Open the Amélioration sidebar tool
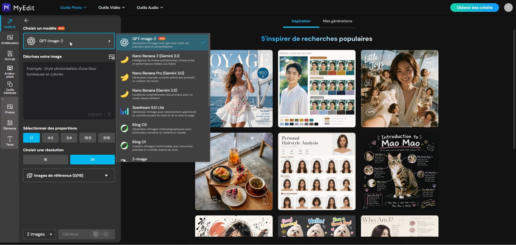The height and width of the screenshot is (245, 516). coord(10,39)
